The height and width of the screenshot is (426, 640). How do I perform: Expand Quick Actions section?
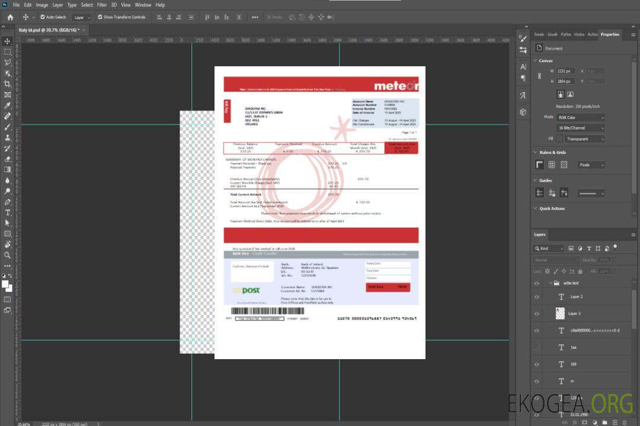point(535,208)
